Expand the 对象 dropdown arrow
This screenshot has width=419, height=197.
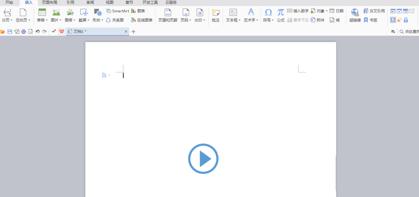pos(326,11)
